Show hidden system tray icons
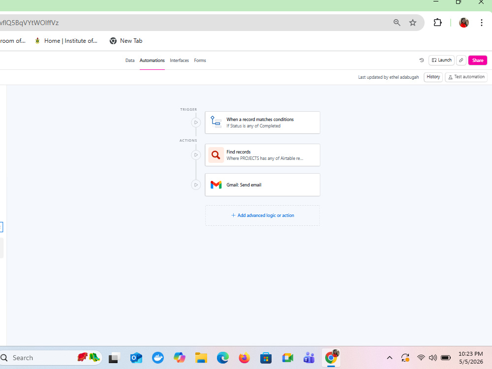This screenshot has height=369, width=492. pos(389,358)
